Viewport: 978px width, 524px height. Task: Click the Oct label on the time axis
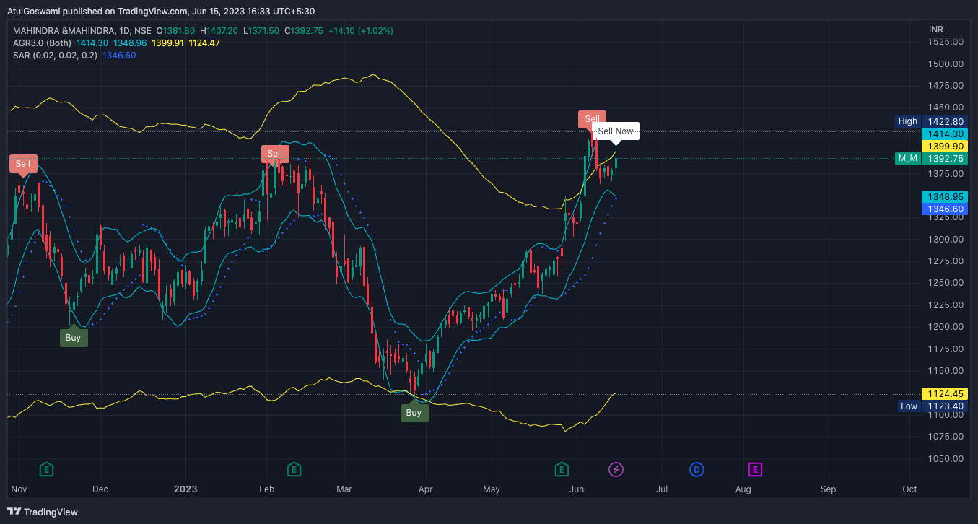tap(909, 489)
